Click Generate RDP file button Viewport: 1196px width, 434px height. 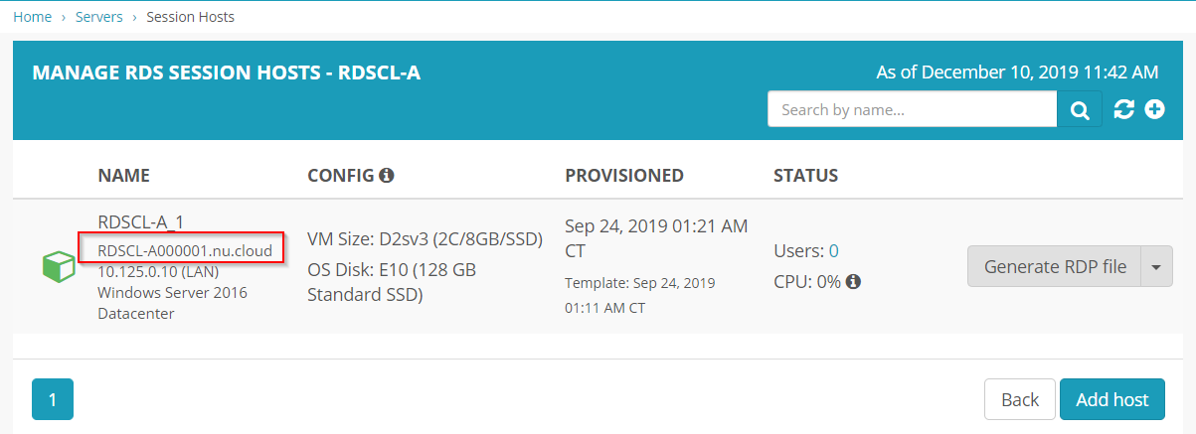[x=1054, y=266]
